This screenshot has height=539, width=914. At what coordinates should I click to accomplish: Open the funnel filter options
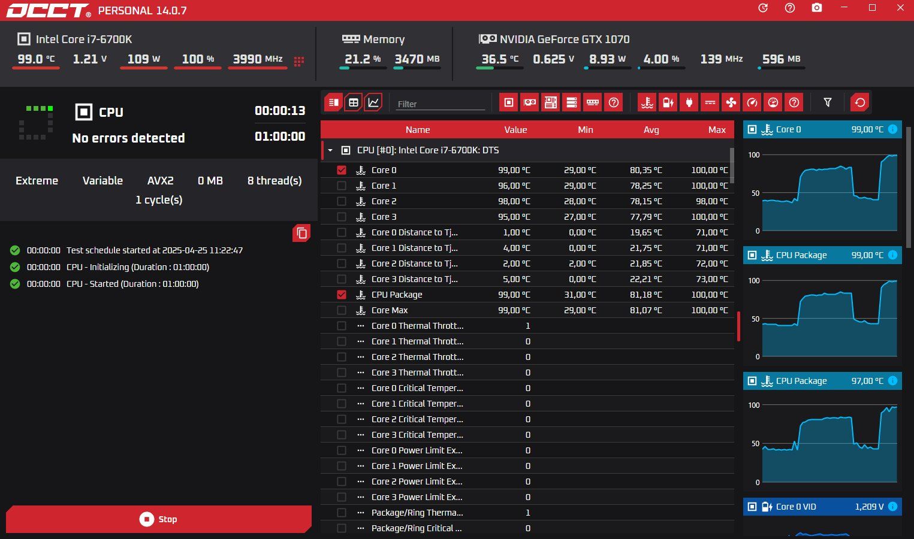[x=828, y=102]
